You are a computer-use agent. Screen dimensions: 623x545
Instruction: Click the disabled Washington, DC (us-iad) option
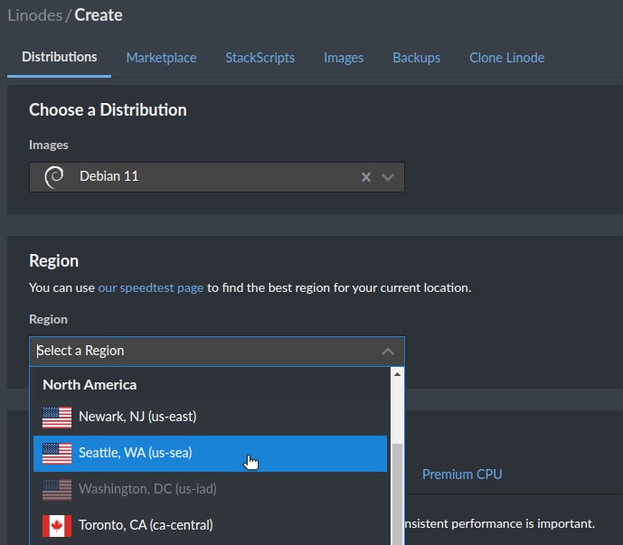210,489
